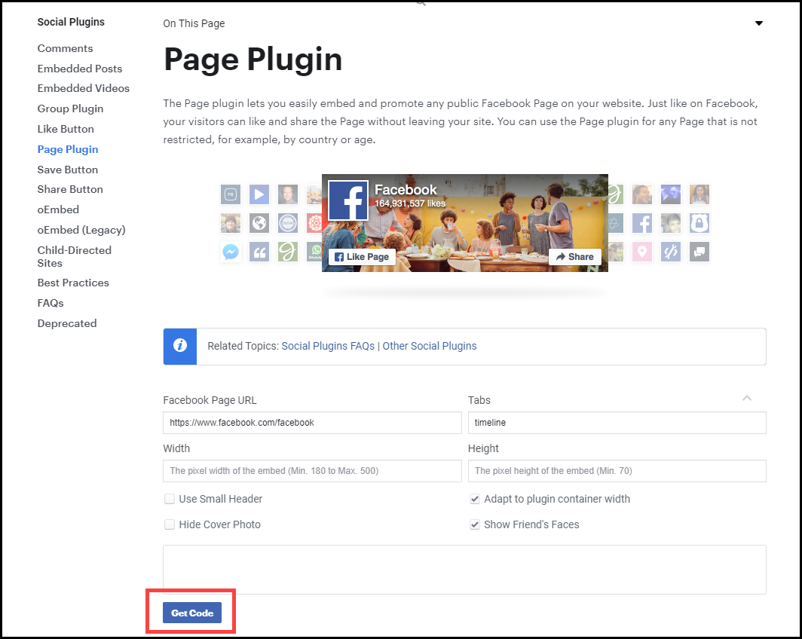Click the thumbnail of person wearing a beanie
802x639 pixels.
point(231,223)
